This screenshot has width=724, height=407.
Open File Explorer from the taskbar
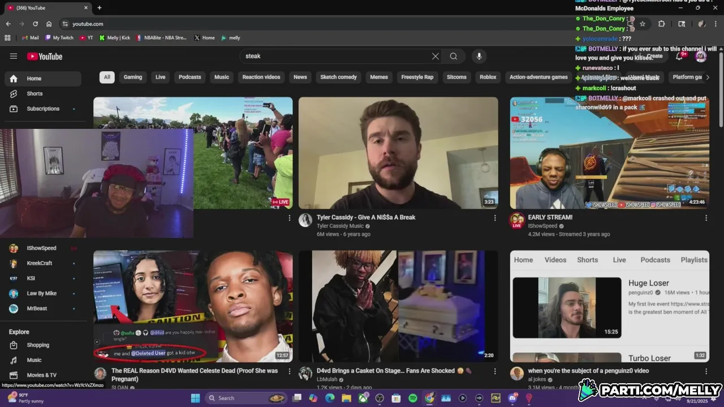[x=346, y=398]
